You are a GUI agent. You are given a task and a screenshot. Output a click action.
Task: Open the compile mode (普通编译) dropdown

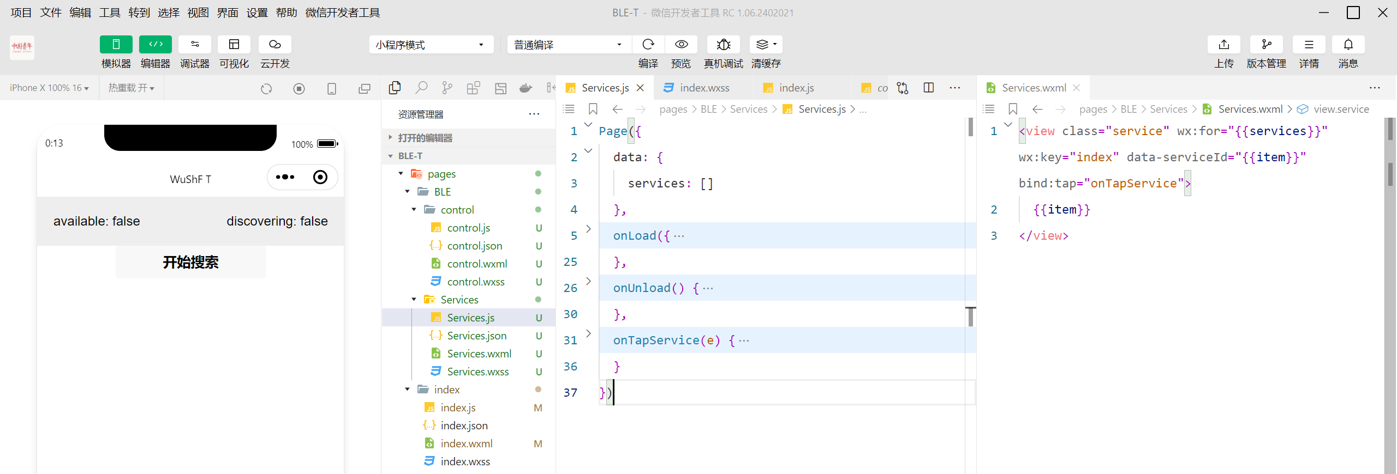coord(569,45)
